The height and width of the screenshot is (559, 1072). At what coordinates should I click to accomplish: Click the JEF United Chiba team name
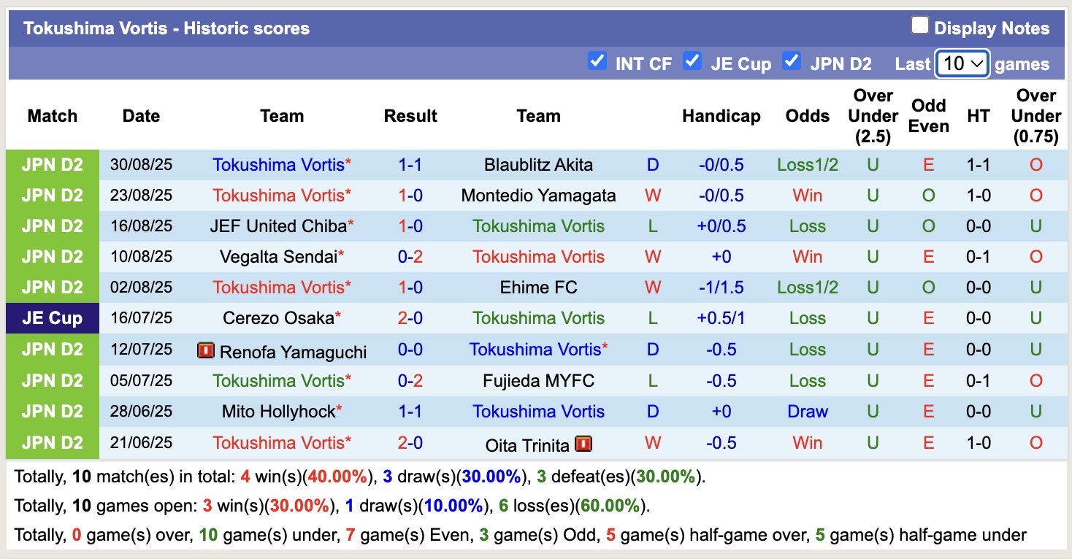pos(280,225)
